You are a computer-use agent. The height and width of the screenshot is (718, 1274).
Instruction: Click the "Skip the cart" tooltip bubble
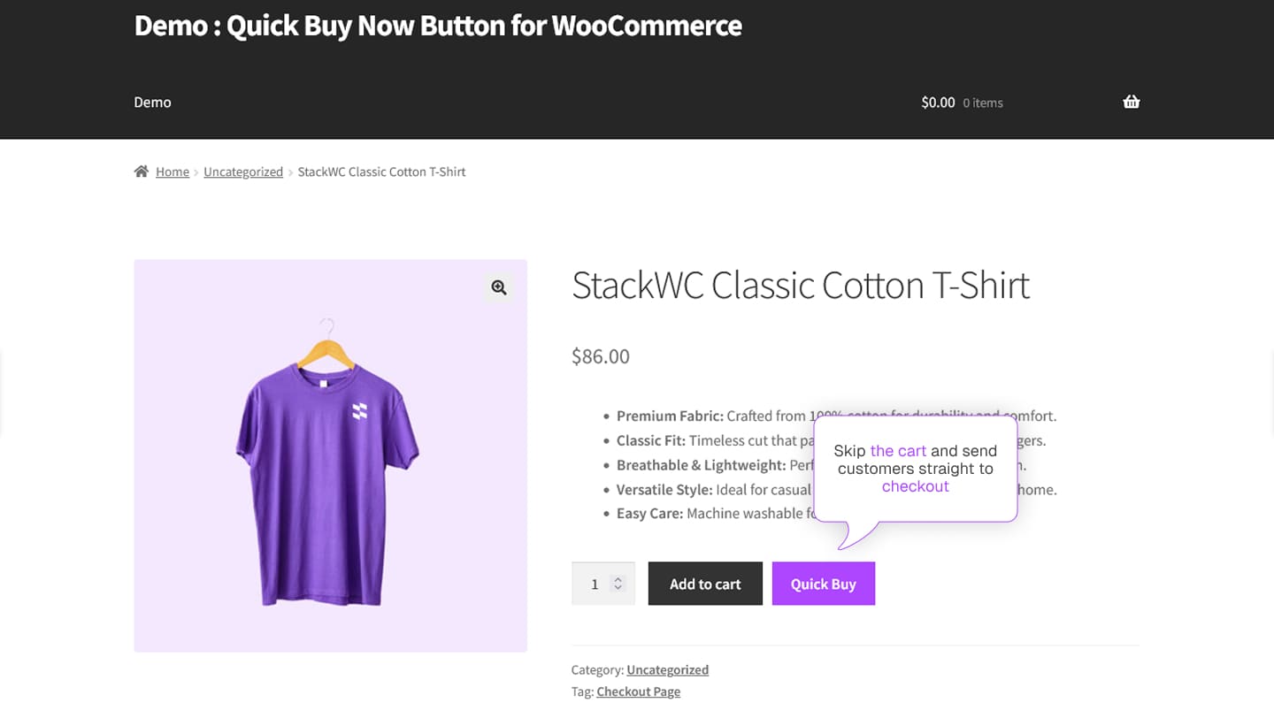915,469
